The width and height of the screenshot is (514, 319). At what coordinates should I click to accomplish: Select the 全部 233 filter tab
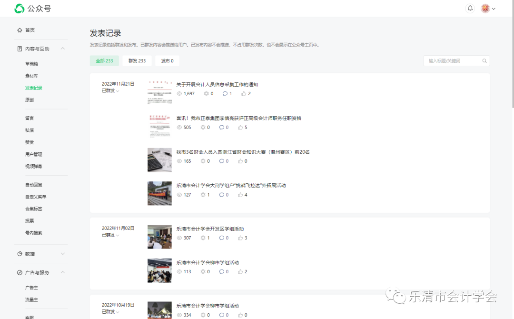coord(104,60)
